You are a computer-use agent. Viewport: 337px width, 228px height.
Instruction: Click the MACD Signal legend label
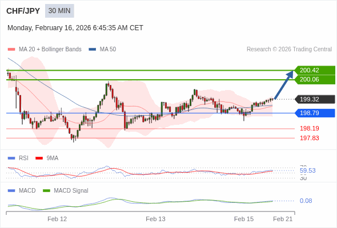coord(71,191)
